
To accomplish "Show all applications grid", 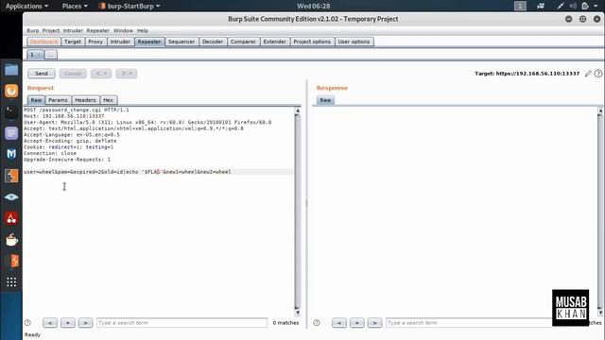I will coord(11,282).
